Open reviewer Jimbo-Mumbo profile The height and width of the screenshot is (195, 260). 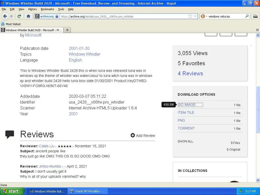pyautogui.click(x=50, y=166)
